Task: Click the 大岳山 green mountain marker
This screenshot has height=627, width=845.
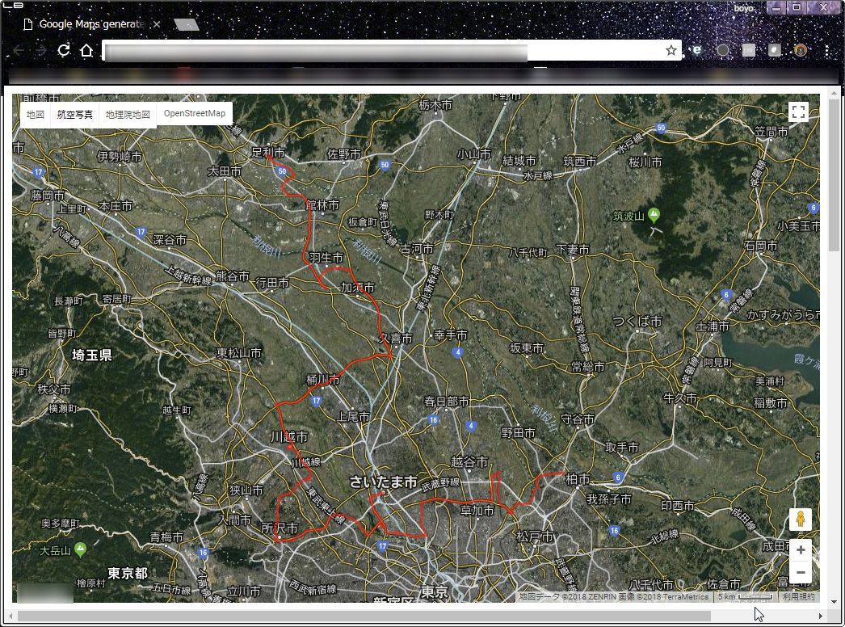Action: (x=80, y=549)
